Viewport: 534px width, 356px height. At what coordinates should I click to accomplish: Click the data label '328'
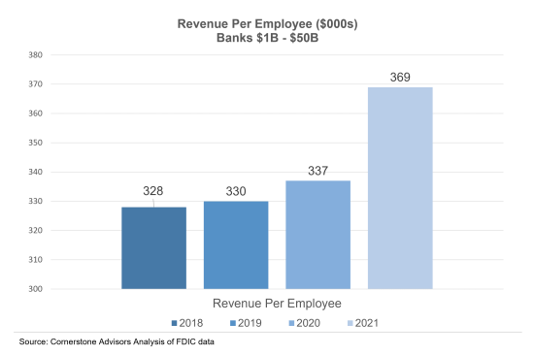point(153,191)
